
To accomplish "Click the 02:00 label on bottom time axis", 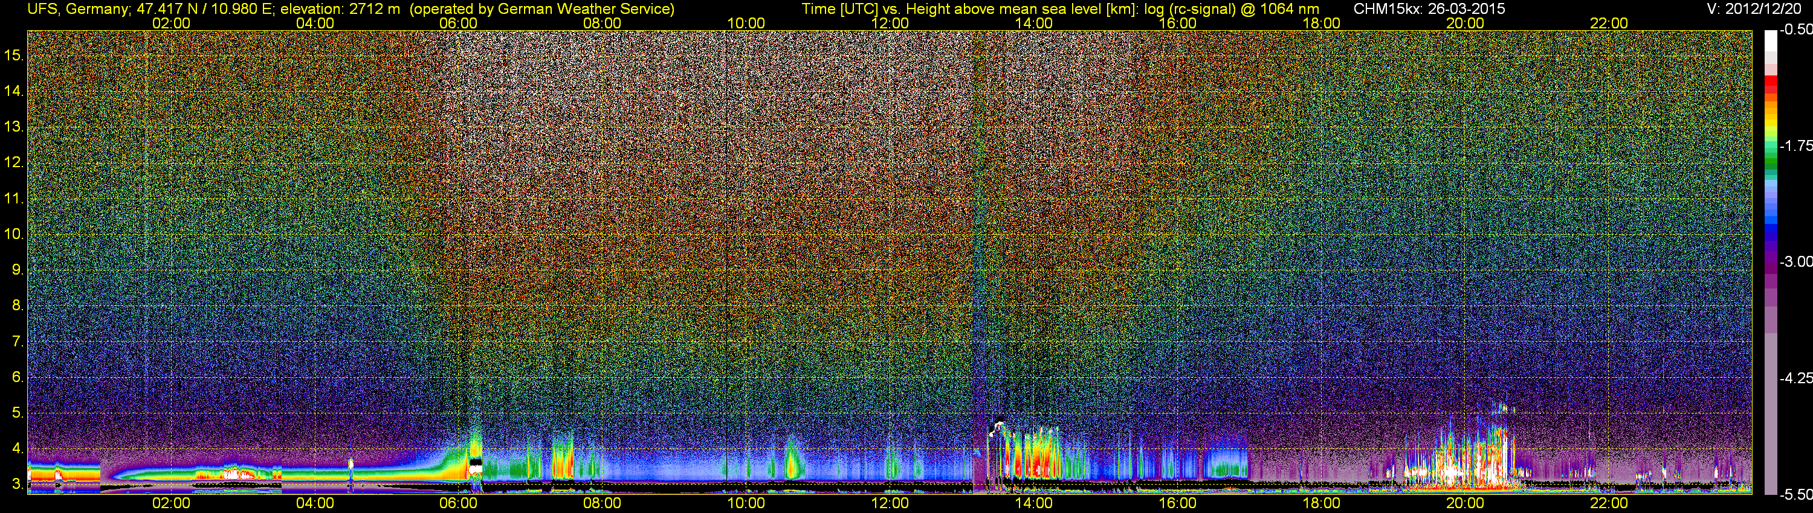I will pos(171,503).
